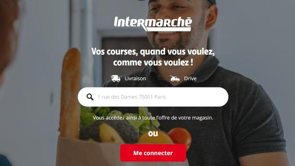
Task: Choose the Drive car icon
Action: tap(175, 78)
